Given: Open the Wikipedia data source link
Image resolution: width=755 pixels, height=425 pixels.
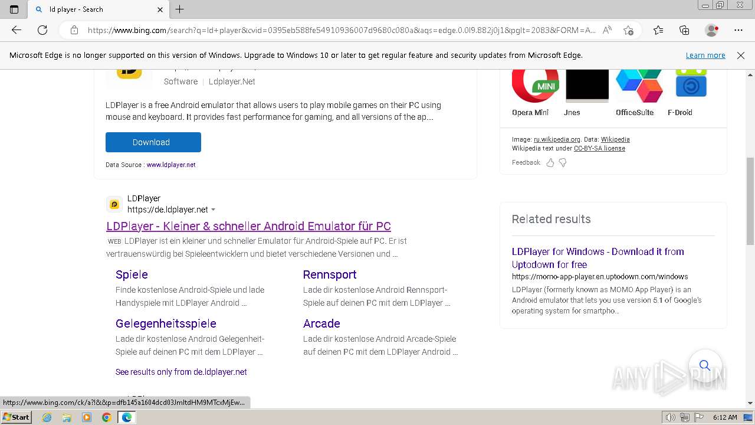Looking at the screenshot, I should [x=615, y=140].
